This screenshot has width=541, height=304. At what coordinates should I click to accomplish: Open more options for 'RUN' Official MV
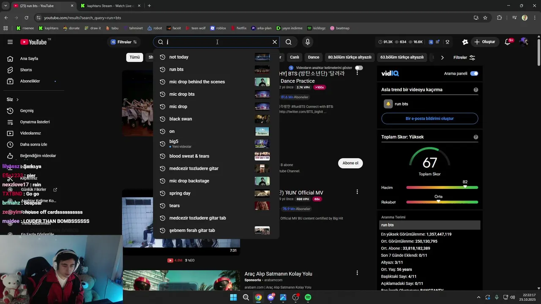click(357, 192)
